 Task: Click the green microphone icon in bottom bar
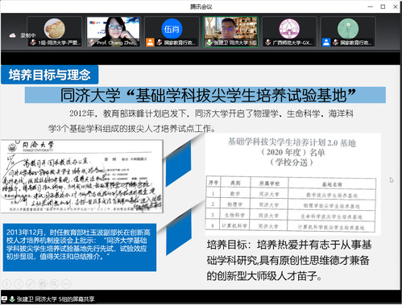click(x=12, y=299)
